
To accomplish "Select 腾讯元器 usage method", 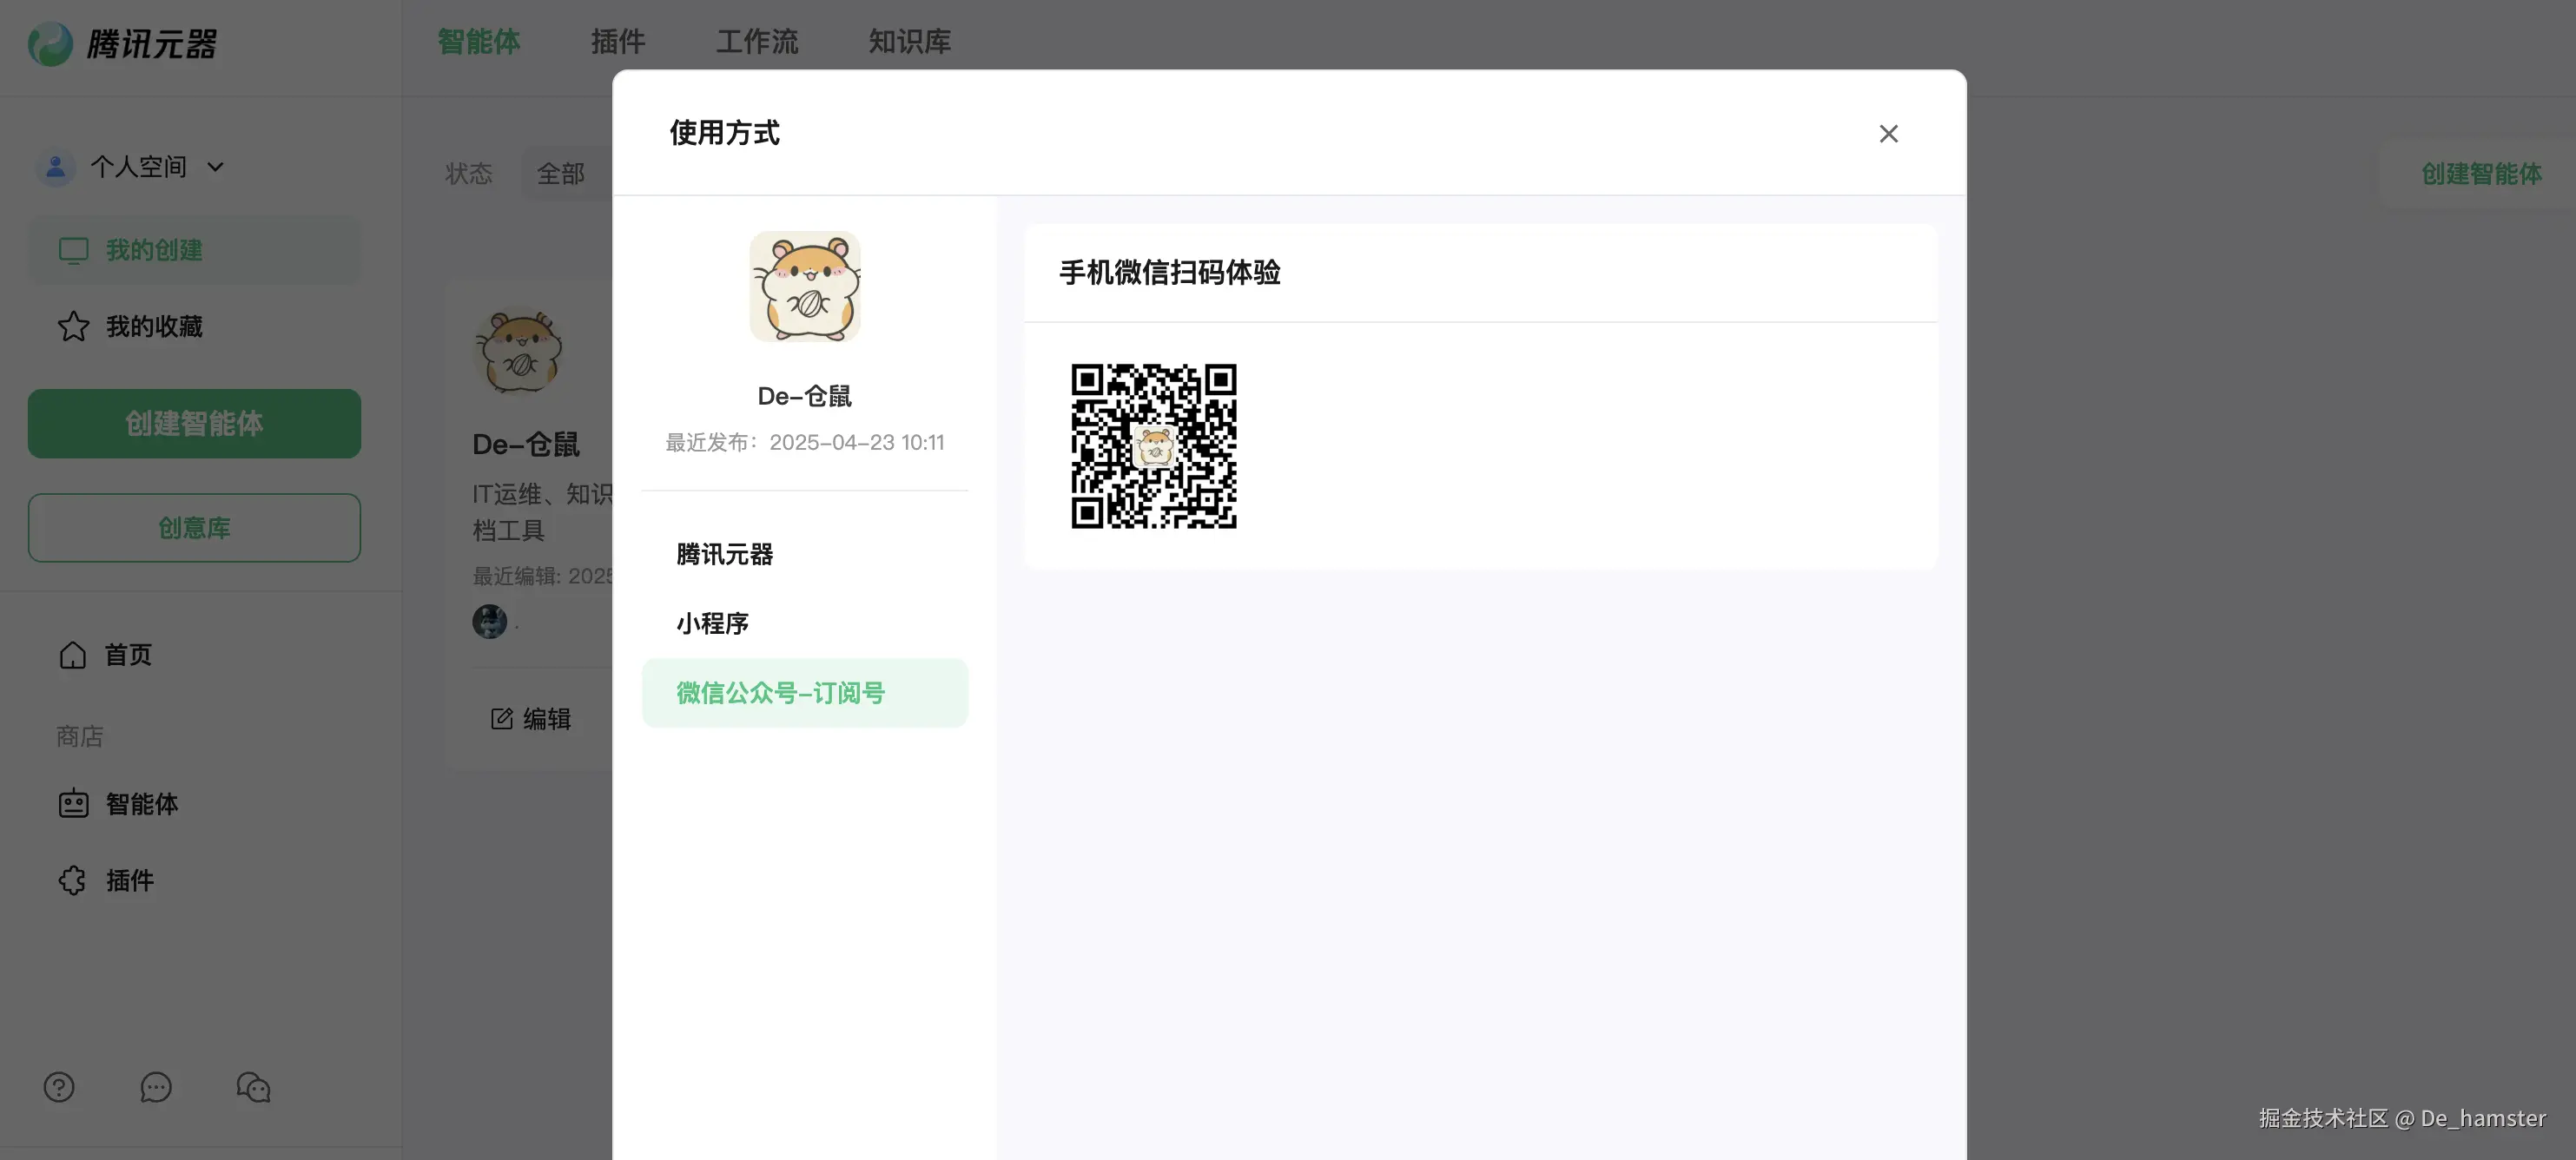I will [805, 554].
